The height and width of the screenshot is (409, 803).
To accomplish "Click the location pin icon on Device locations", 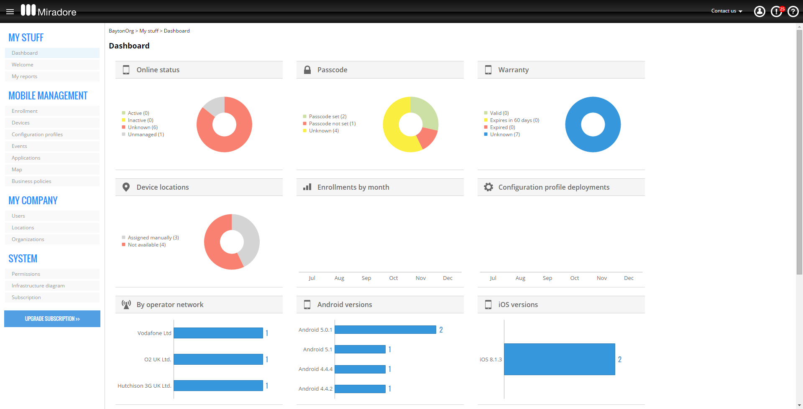I will point(126,187).
